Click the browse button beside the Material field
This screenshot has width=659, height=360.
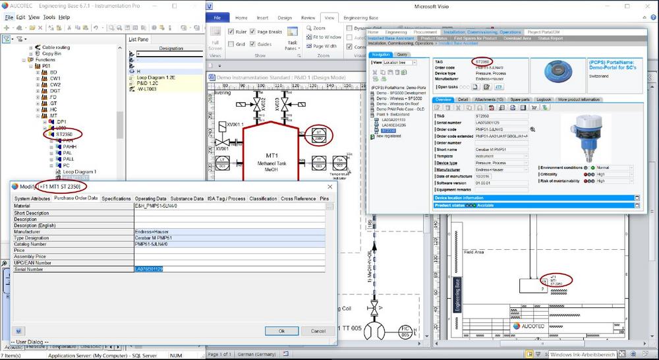tap(329, 206)
